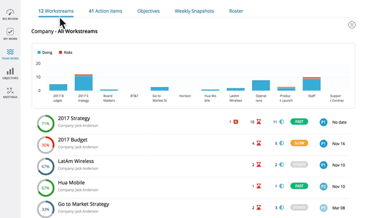Click the red risk icon on 2017 Strategy
365x218 pixels.
coord(236,122)
